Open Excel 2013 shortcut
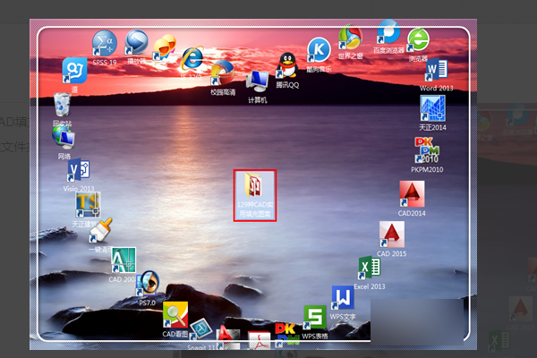537x358 pixels. point(369,268)
